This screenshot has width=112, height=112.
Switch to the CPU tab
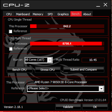click(x=9, y=14)
